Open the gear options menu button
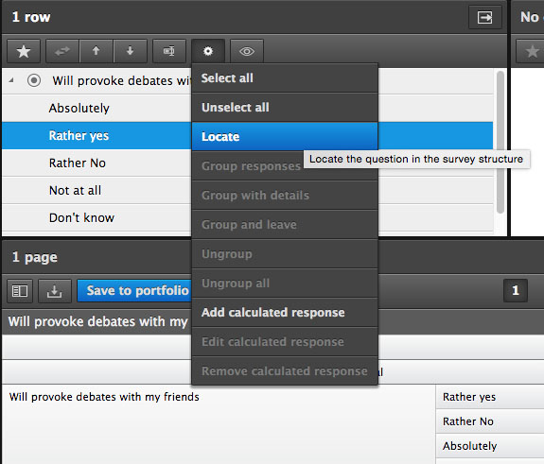The height and width of the screenshot is (464, 544). (208, 51)
